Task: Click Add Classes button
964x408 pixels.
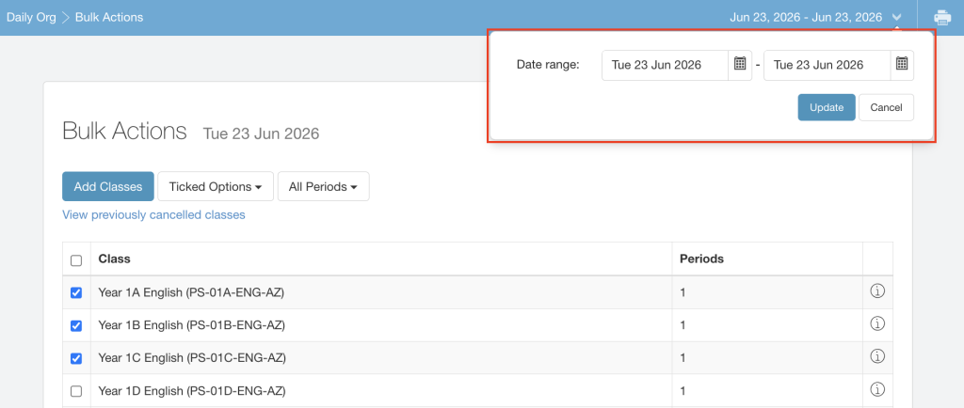Action: tap(108, 186)
